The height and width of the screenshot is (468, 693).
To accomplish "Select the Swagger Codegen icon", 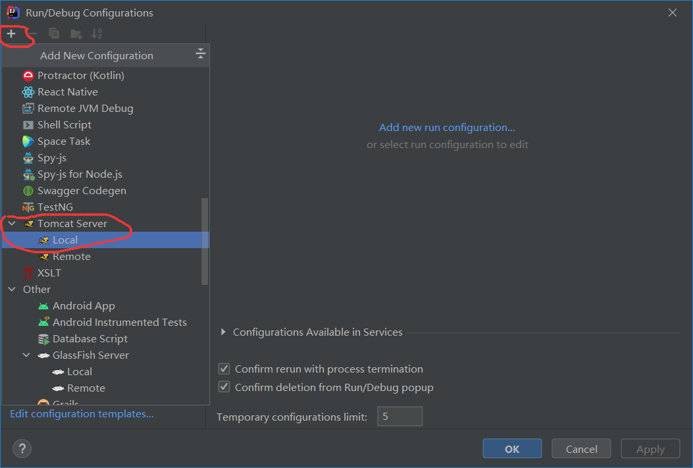I will pos(28,191).
